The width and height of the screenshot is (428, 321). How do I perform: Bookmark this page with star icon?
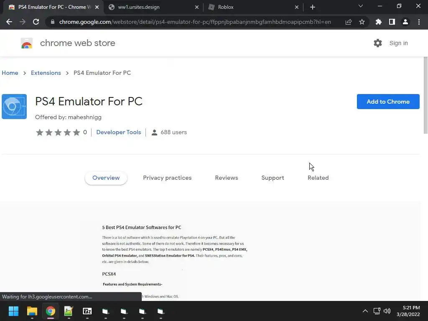coord(362,22)
